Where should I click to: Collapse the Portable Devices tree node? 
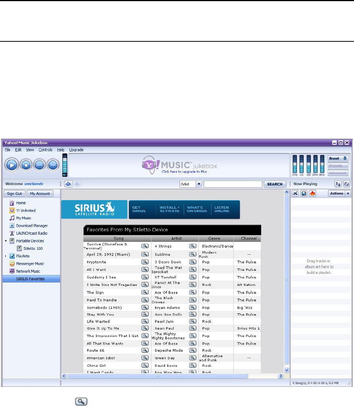(x=6, y=241)
